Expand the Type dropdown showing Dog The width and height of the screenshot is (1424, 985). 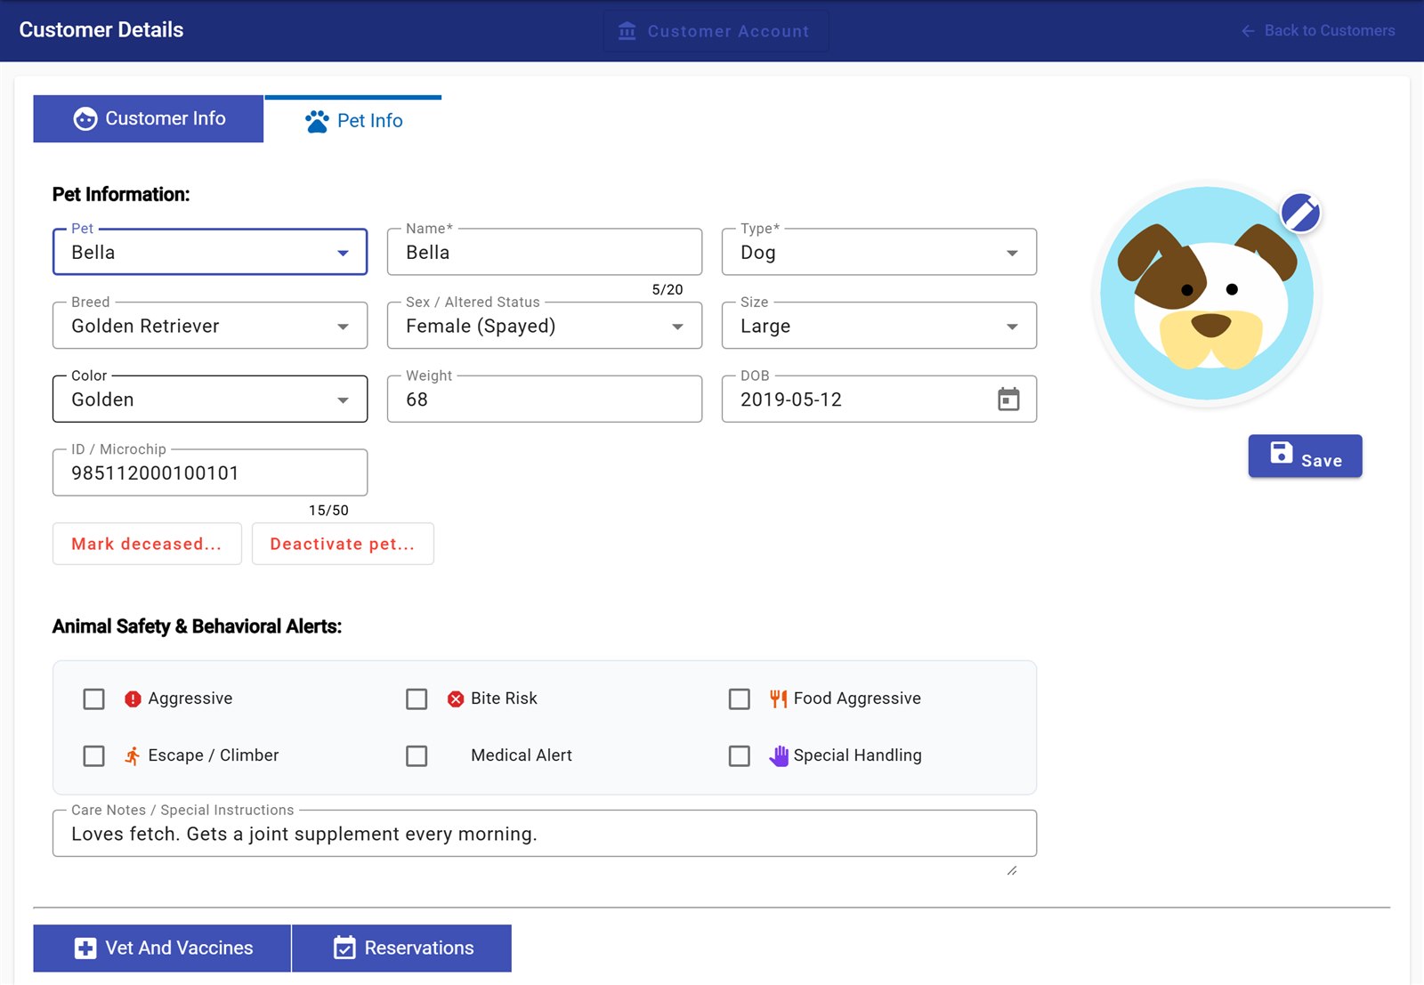coord(879,253)
